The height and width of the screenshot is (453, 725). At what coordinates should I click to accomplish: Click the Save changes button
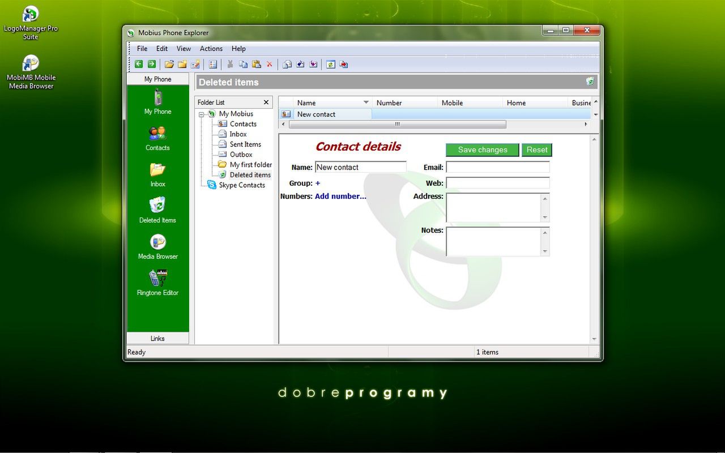[x=481, y=149]
